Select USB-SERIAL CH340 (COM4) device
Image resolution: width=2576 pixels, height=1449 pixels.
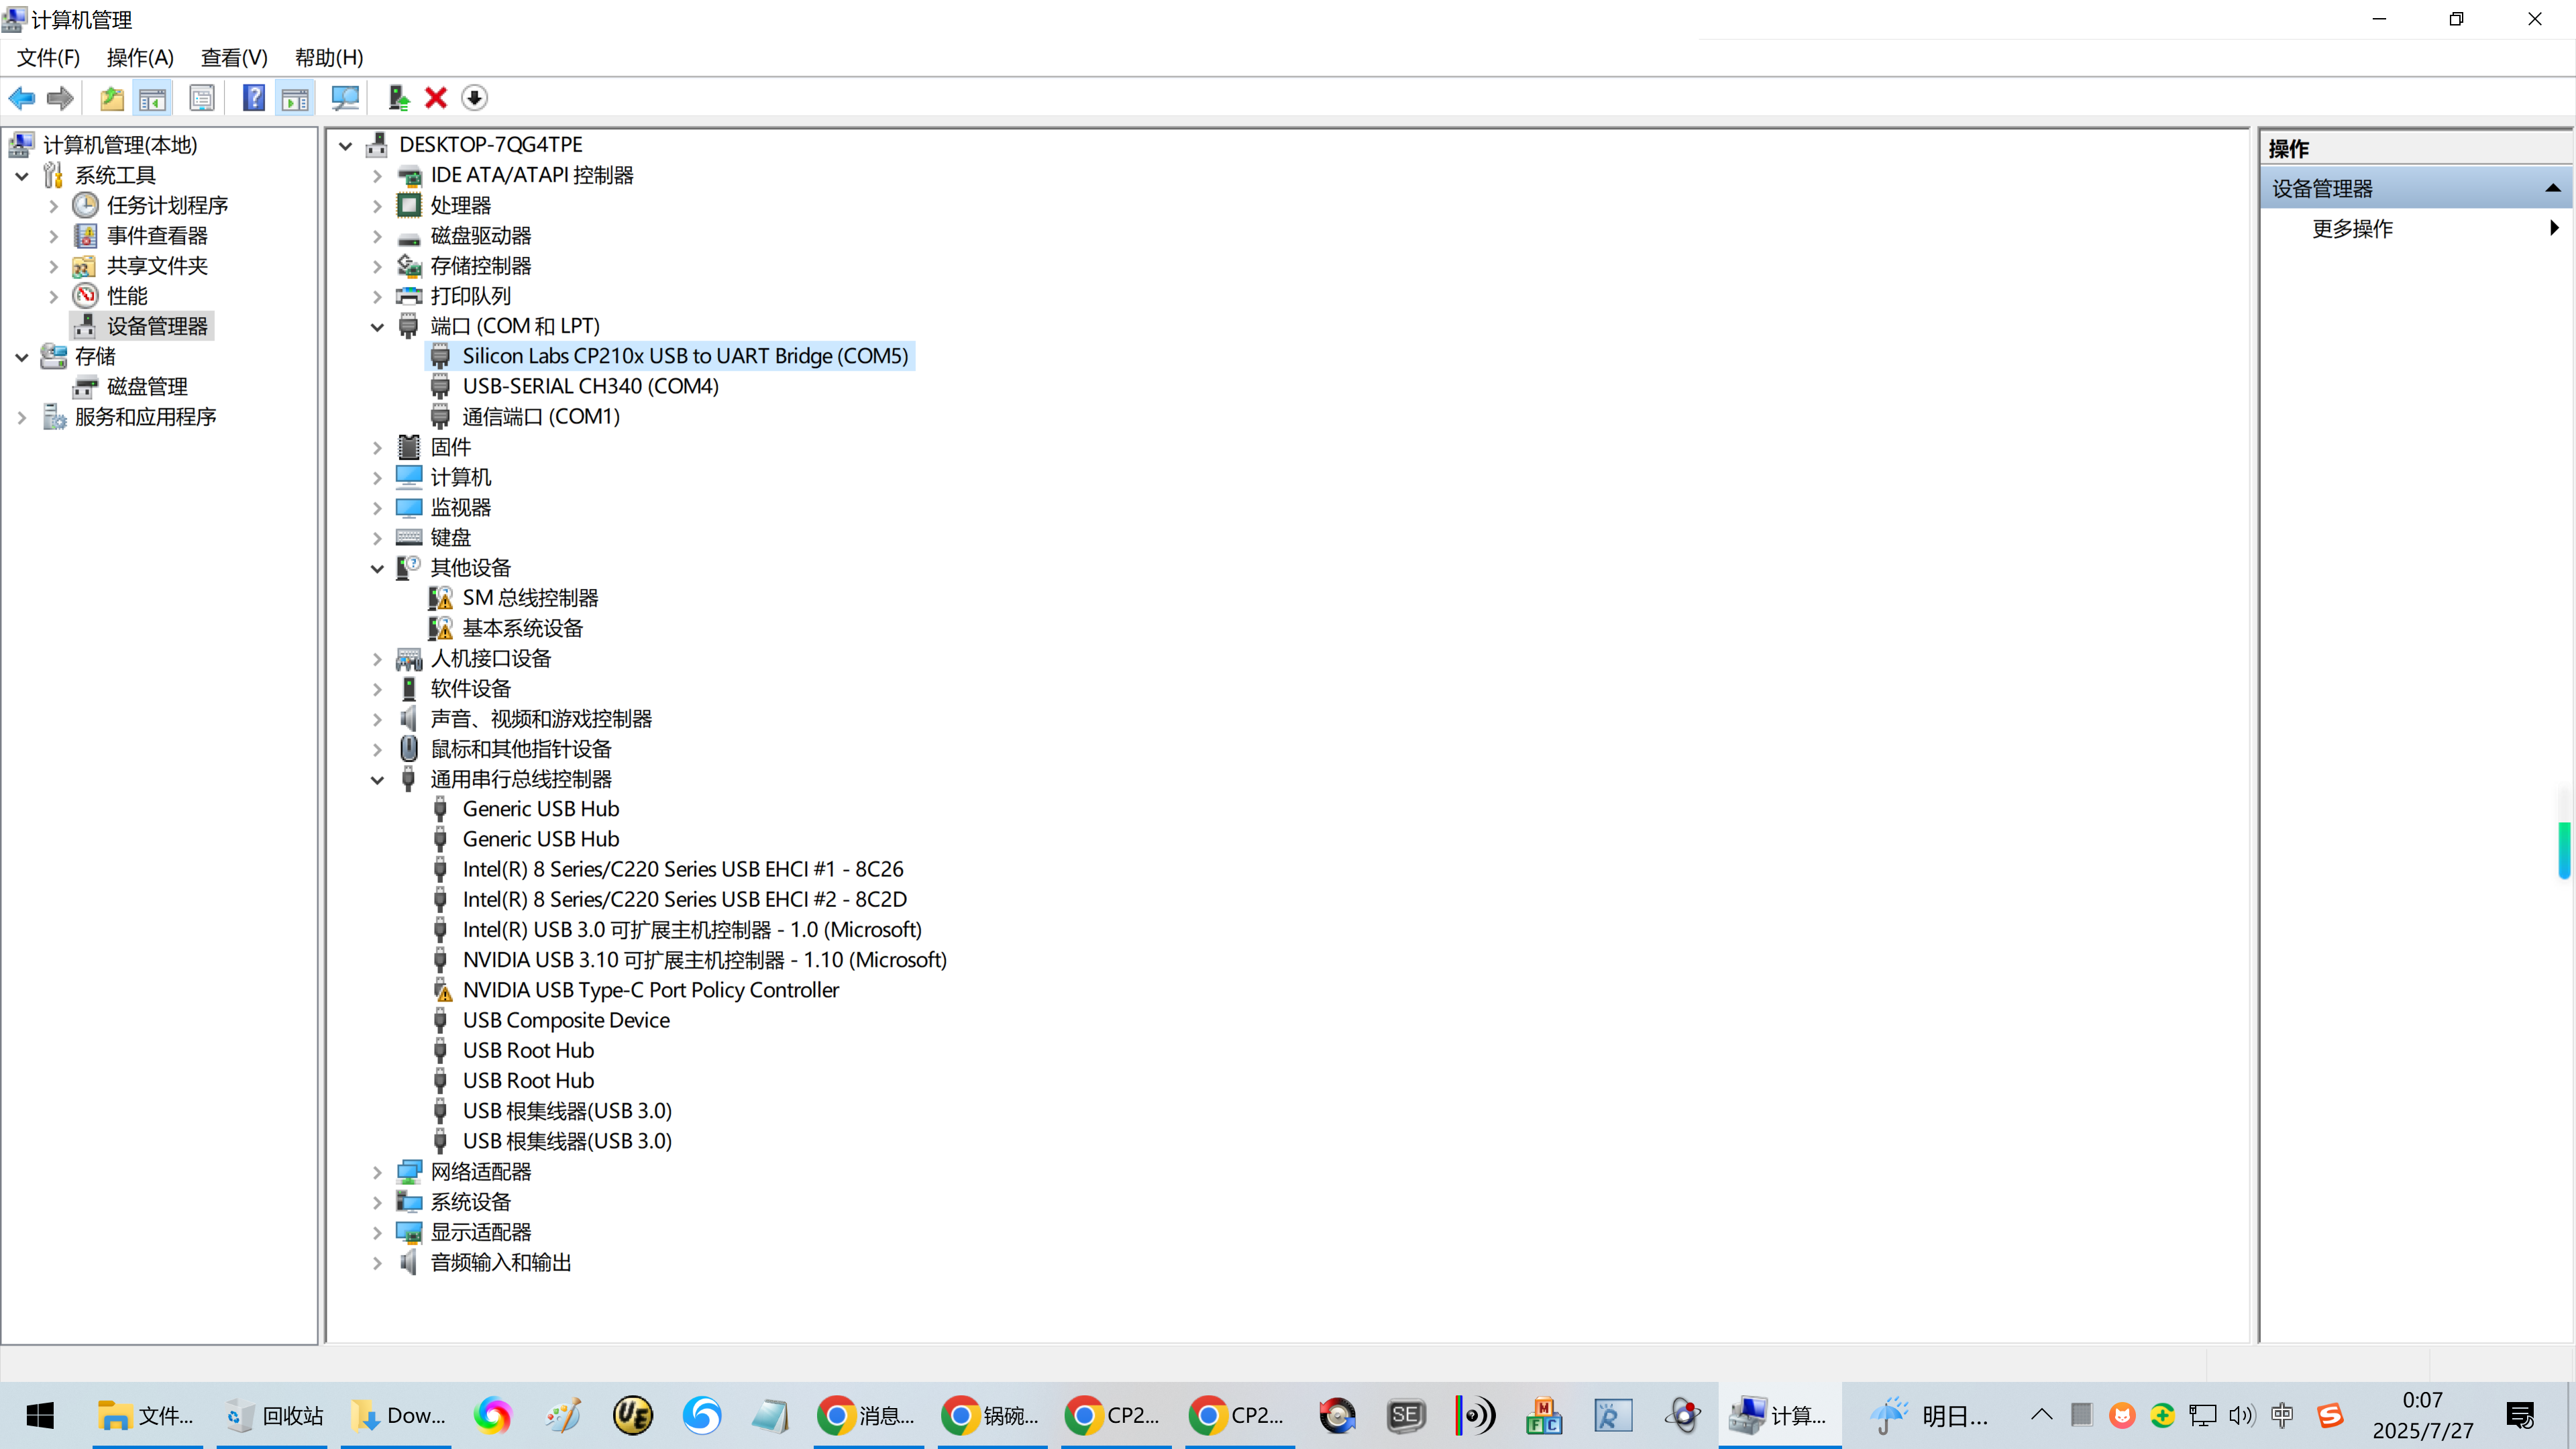[x=590, y=386]
